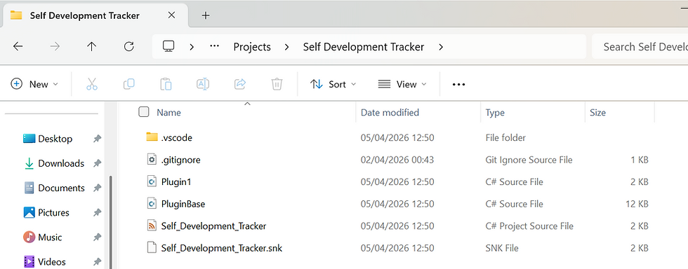Expand the chevron after This PC icon
The height and width of the screenshot is (269, 688).
[192, 47]
